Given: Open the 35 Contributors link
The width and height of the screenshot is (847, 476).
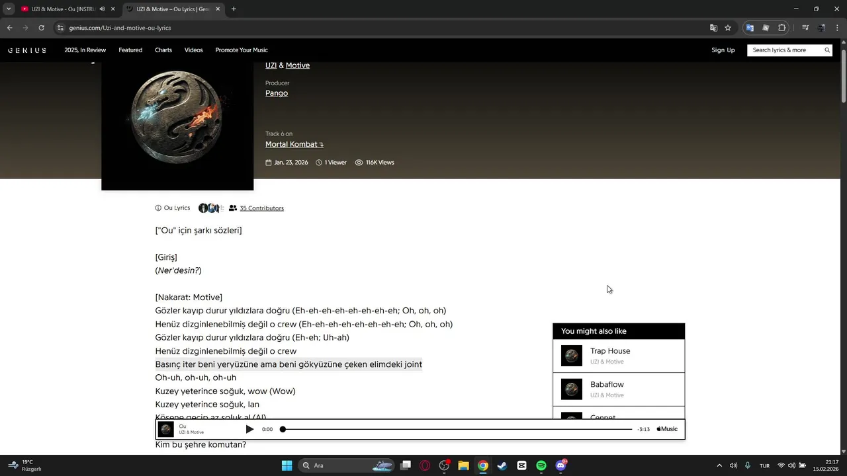Looking at the screenshot, I should pyautogui.click(x=261, y=208).
